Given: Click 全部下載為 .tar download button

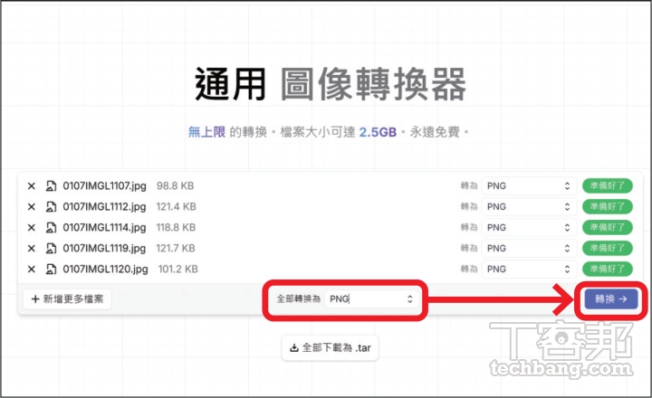Looking at the screenshot, I should point(331,347).
